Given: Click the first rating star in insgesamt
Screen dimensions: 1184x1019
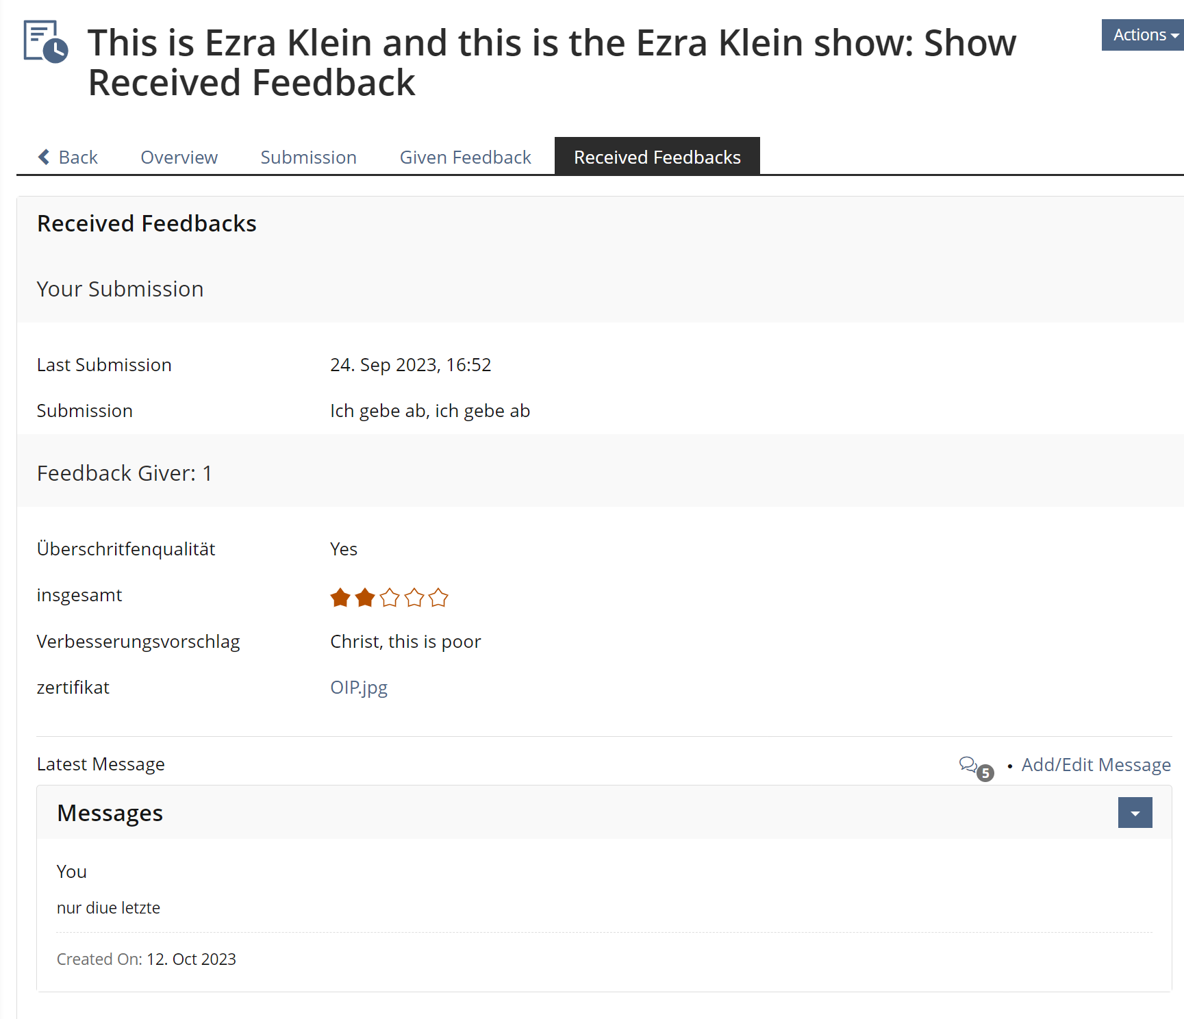Looking at the screenshot, I should (340, 598).
